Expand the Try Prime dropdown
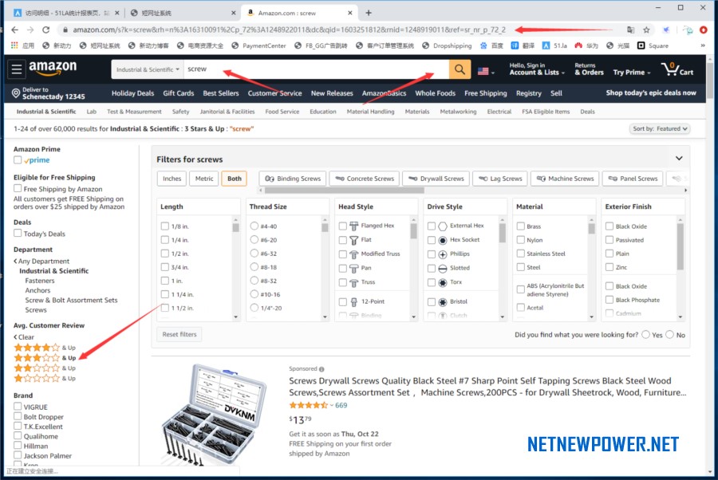The image size is (718, 480). pyautogui.click(x=632, y=73)
